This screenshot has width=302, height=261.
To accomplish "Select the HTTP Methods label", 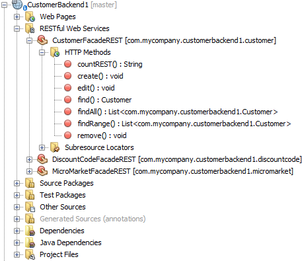I will (x=88, y=52).
